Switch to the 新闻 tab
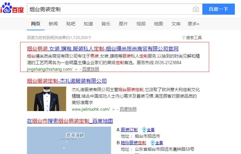Screen dimensions: 241x154 click(x=53, y=24)
